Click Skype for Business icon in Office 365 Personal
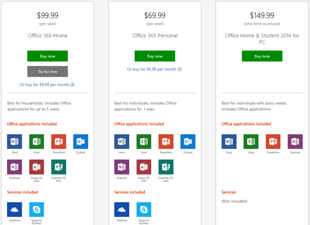Screen dimensions: 310x225 [x=144, y=210]
